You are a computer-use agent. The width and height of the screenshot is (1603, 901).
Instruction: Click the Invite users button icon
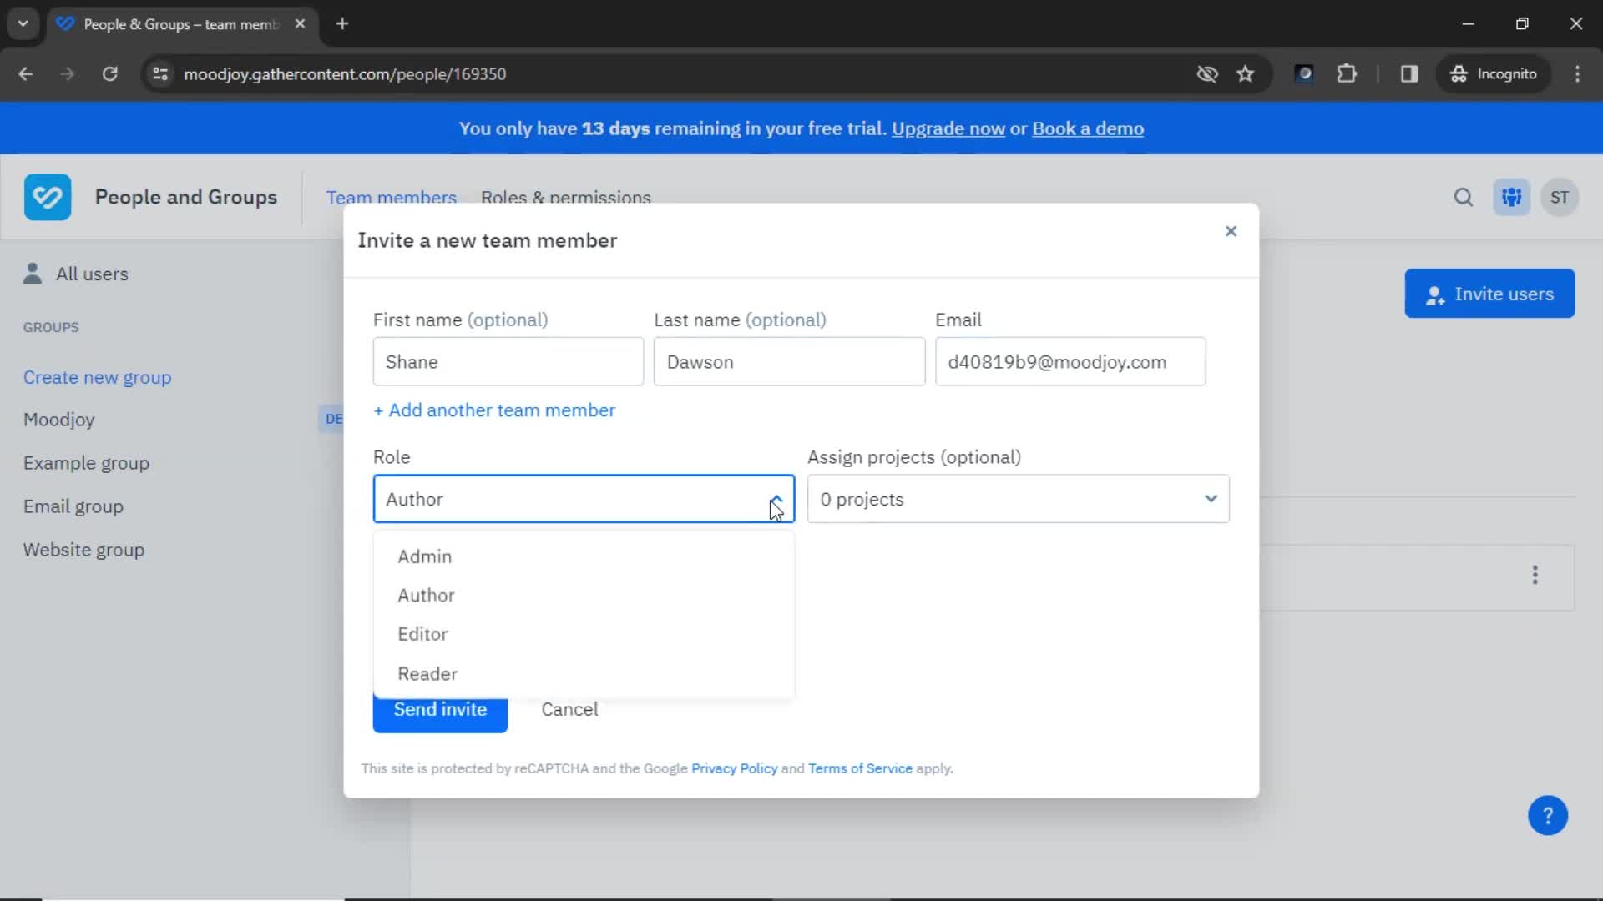click(1434, 294)
